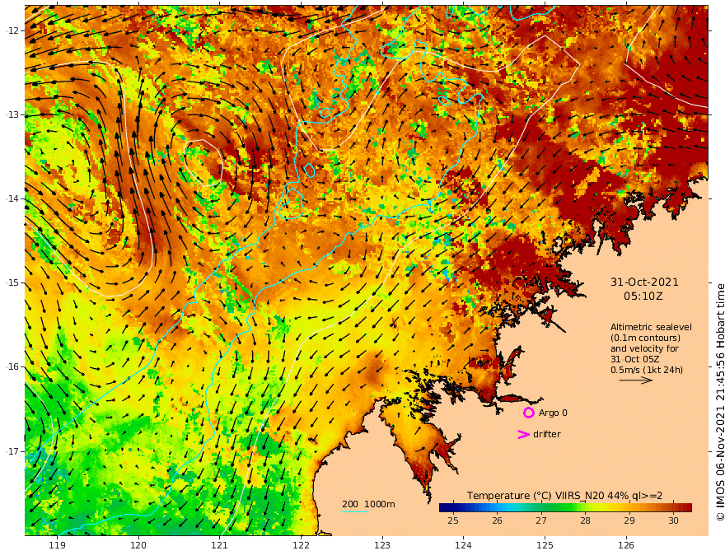Image resolution: width=725 pixels, height=560 pixels.
Task: Click latitude axis label -17
Action: 13,451
